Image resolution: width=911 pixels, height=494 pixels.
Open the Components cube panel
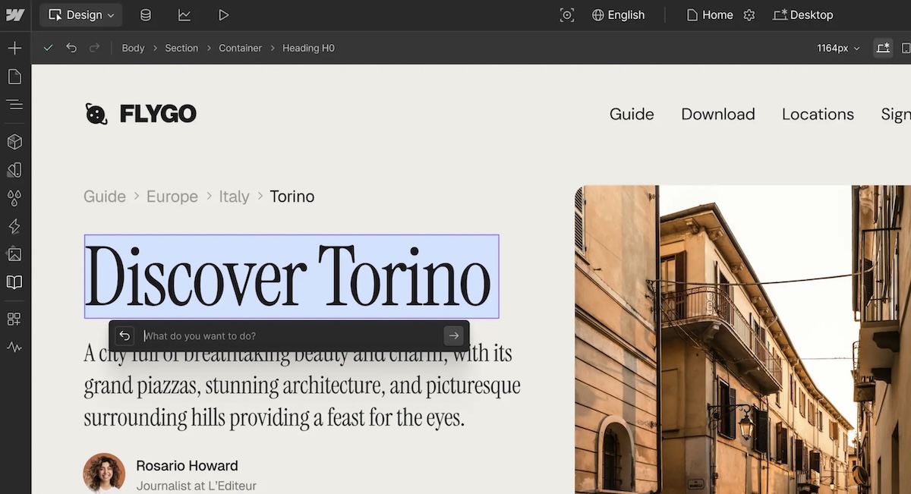click(14, 142)
